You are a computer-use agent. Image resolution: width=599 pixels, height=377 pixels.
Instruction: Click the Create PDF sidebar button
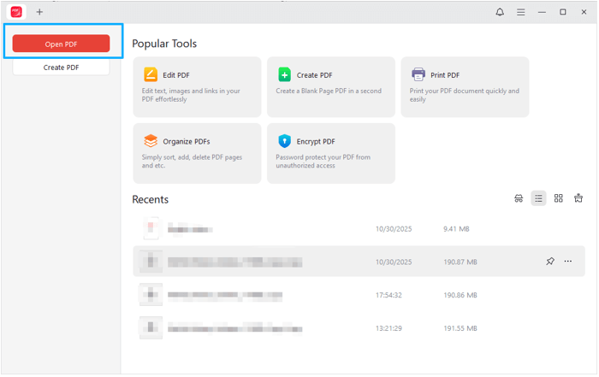[x=61, y=68]
